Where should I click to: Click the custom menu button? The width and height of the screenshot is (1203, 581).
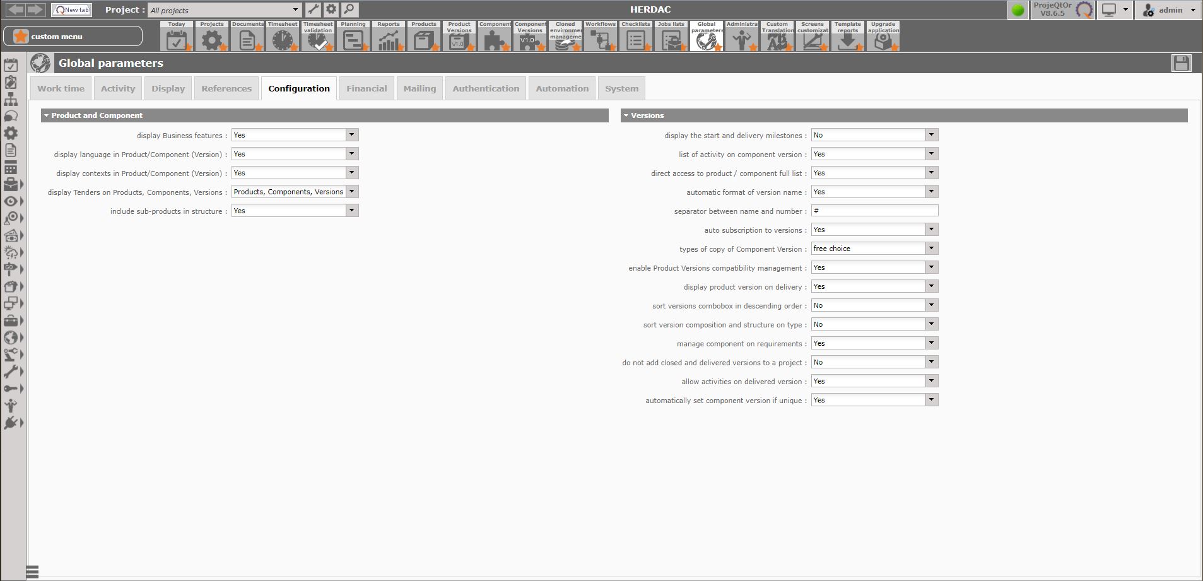tap(73, 37)
